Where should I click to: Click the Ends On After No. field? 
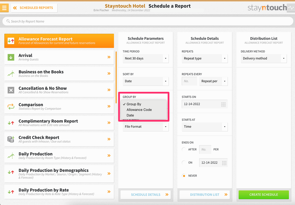click(x=205, y=149)
